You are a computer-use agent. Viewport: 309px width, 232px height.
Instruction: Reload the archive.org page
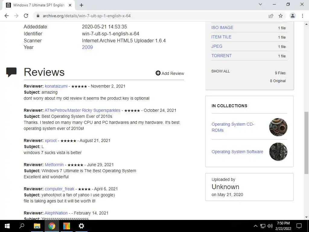tap(26, 16)
